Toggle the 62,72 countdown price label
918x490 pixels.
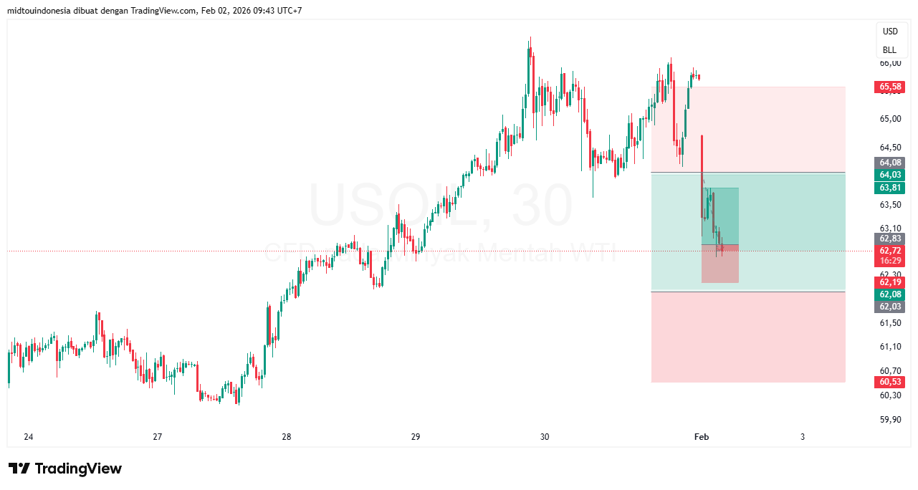(889, 255)
